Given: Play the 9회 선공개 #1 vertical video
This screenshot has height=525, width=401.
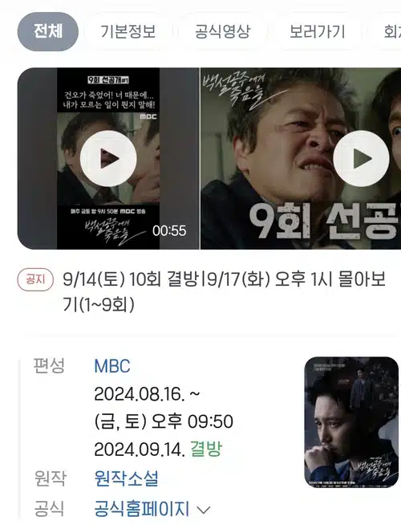Looking at the screenshot, I should [x=108, y=158].
